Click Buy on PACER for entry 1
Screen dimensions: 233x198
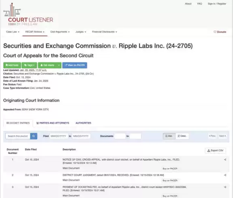[x=170, y=168]
